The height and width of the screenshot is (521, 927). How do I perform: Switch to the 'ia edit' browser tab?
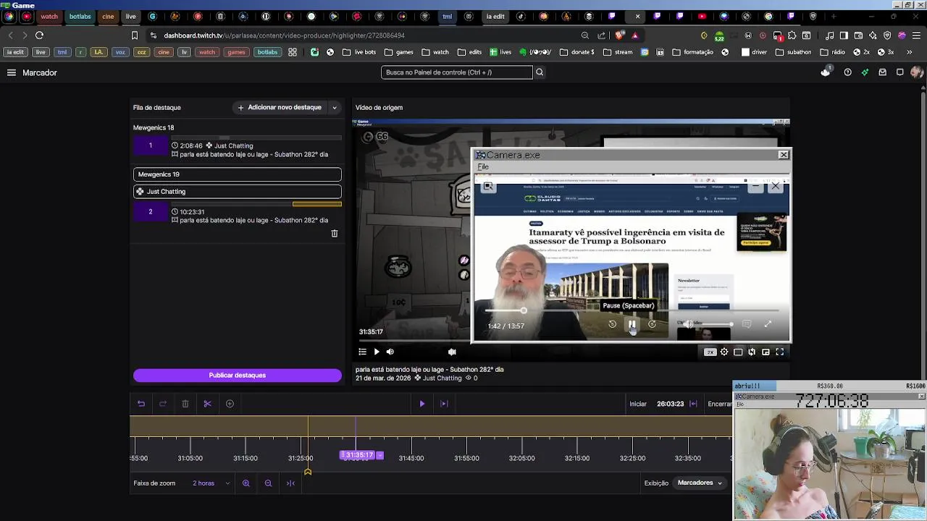(x=495, y=16)
